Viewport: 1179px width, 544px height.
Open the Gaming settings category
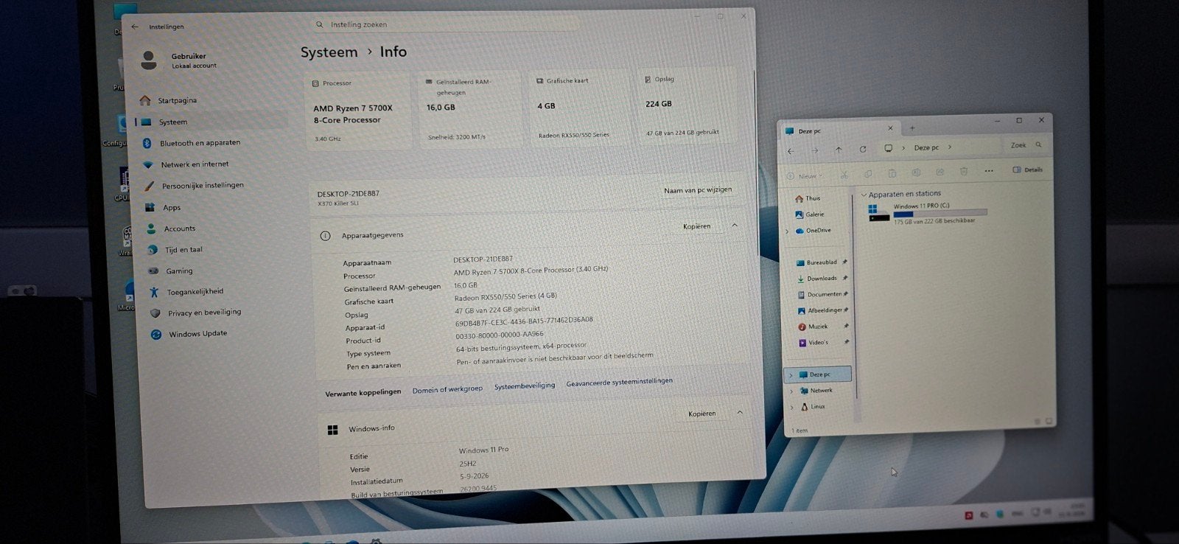point(179,271)
